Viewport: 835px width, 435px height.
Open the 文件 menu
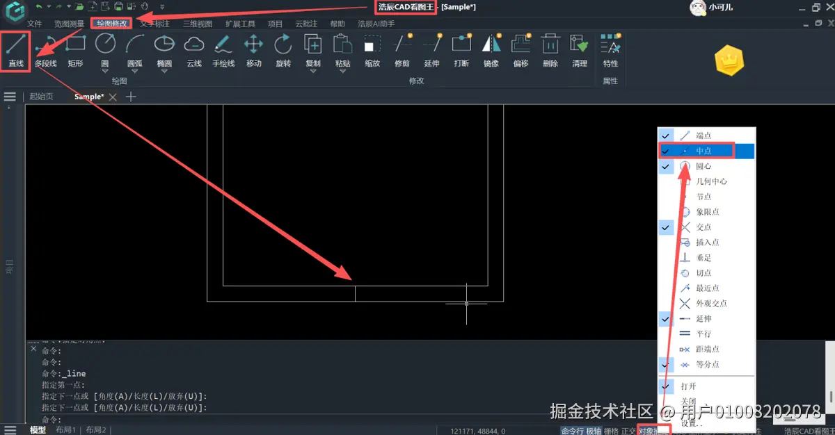point(35,24)
